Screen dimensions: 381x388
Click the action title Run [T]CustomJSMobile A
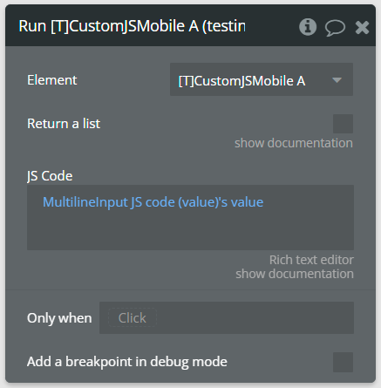pyautogui.click(x=132, y=26)
